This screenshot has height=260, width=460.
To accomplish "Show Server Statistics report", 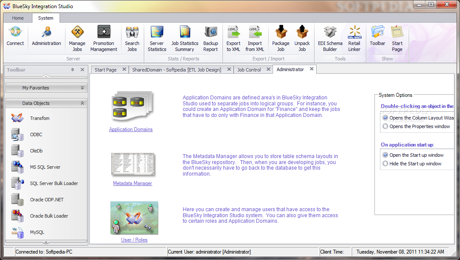I will point(157,39).
